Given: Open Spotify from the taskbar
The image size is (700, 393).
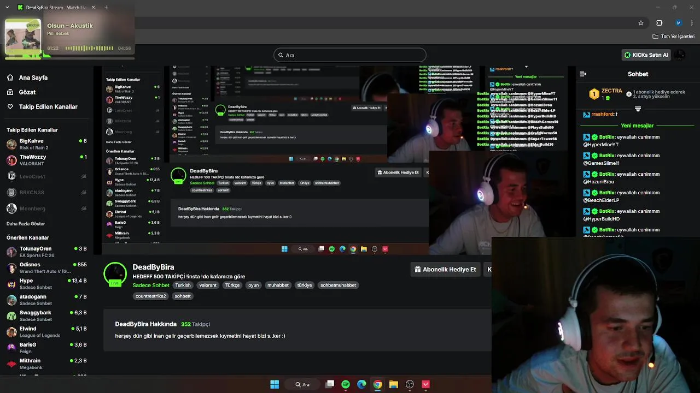Looking at the screenshot, I should [346, 384].
